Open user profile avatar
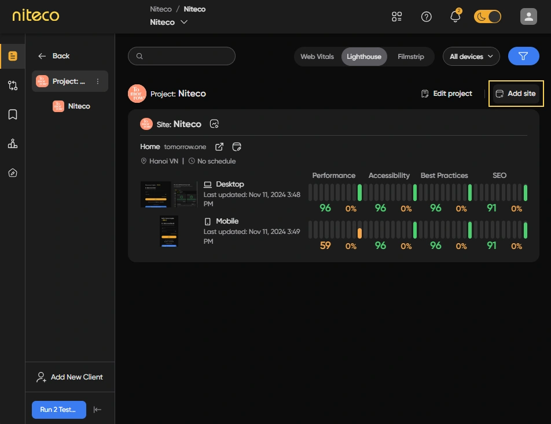The image size is (551, 424). (x=528, y=17)
